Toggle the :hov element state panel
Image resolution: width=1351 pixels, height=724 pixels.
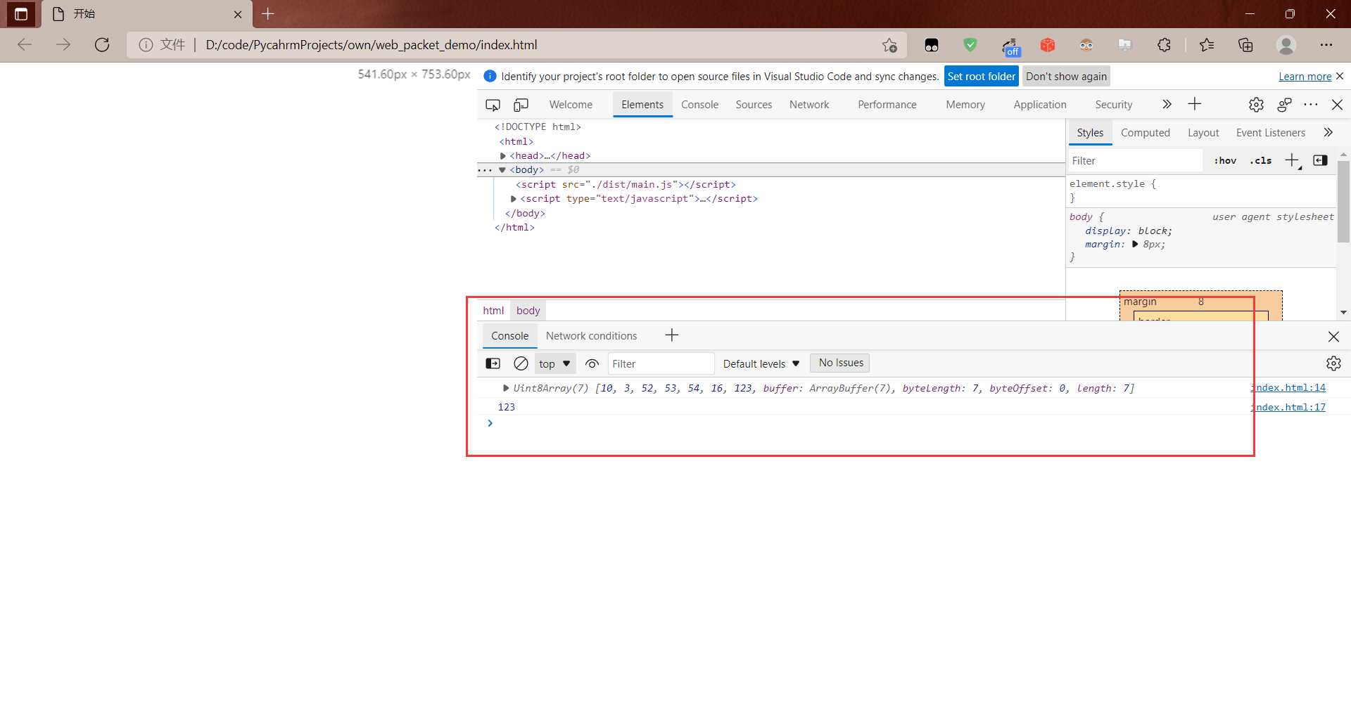tap(1225, 161)
